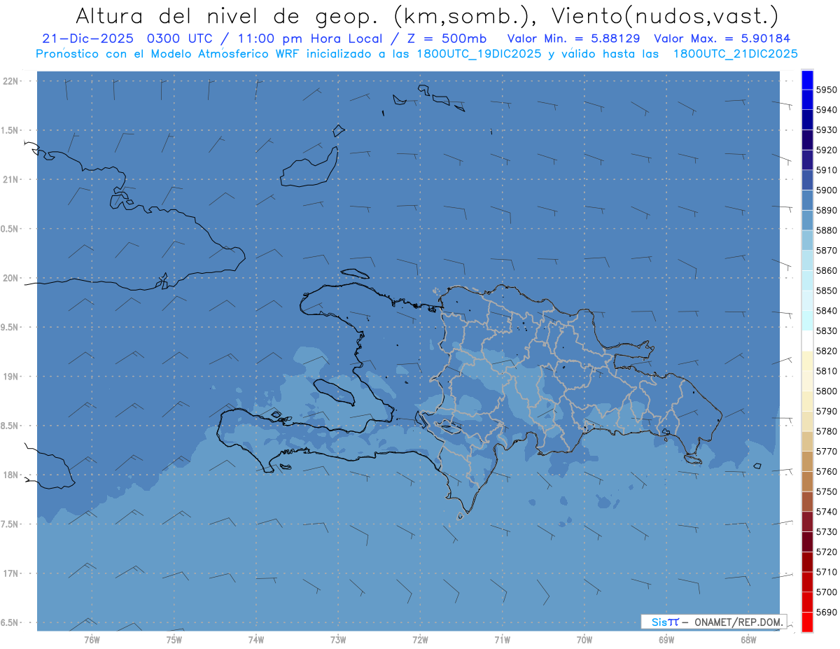Click the 5690 legend value
Screen dimensions: 840x649
coord(827,612)
